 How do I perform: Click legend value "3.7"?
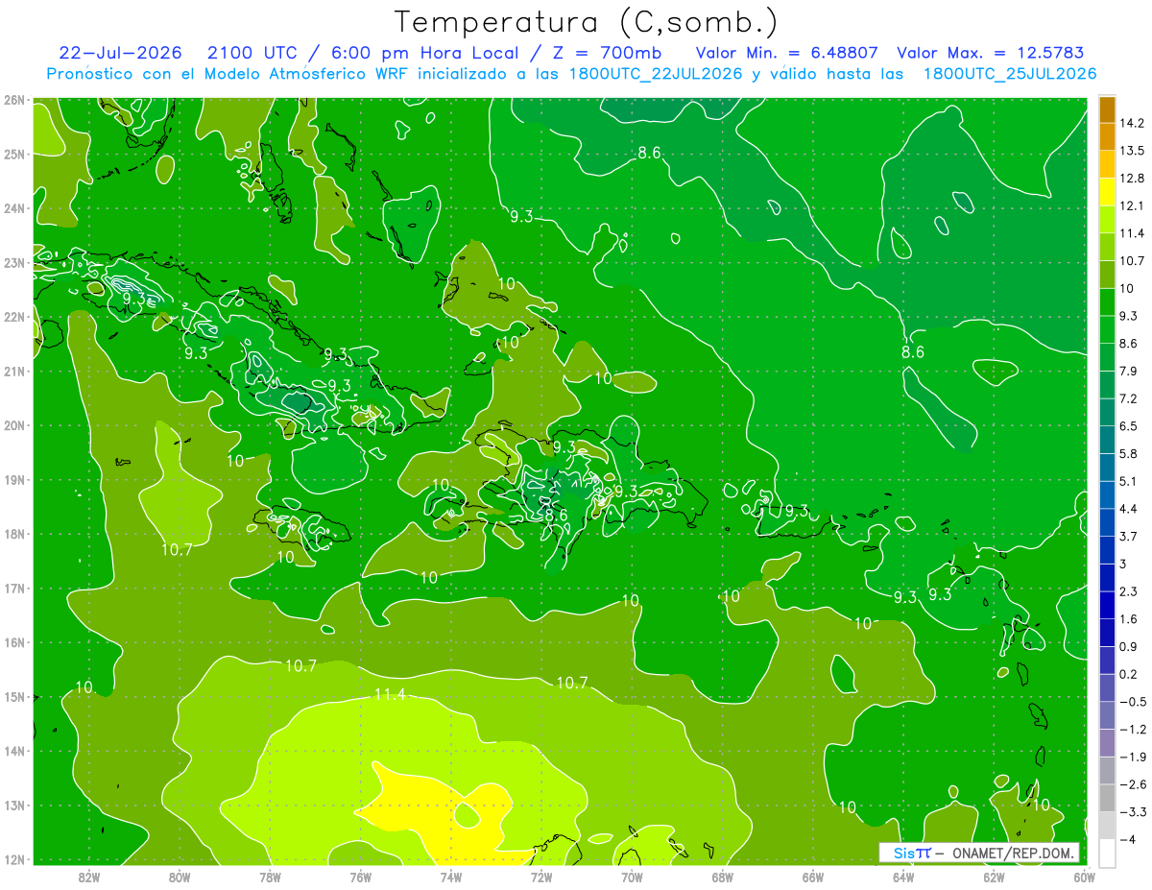[x=1129, y=536]
